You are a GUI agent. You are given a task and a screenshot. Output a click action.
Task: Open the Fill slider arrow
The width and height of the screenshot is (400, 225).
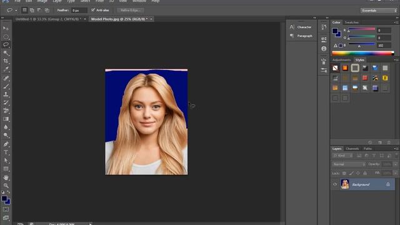click(x=396, y=173)
